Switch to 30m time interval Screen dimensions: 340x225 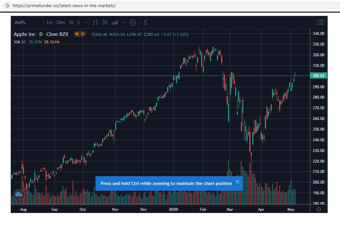click(x=60, y=22)
